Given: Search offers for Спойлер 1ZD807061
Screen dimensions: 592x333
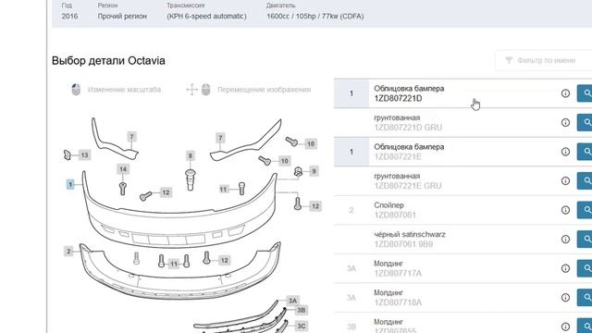Looking at the screenshot, I should (585, 210).
